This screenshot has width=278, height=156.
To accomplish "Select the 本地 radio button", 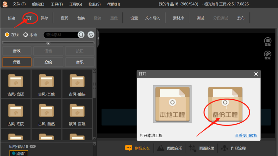I will pyautogui.click(x=26, y=35).
